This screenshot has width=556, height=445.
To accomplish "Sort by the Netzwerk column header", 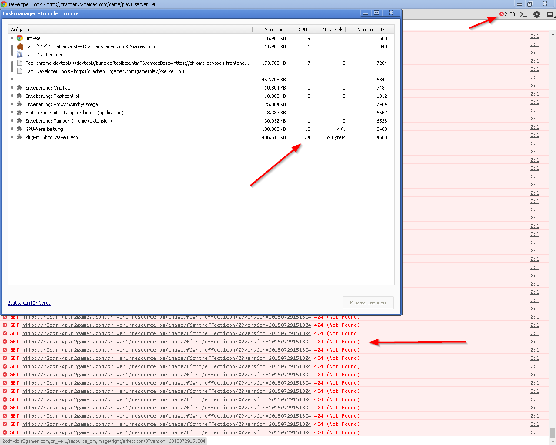I will (332, 30).
